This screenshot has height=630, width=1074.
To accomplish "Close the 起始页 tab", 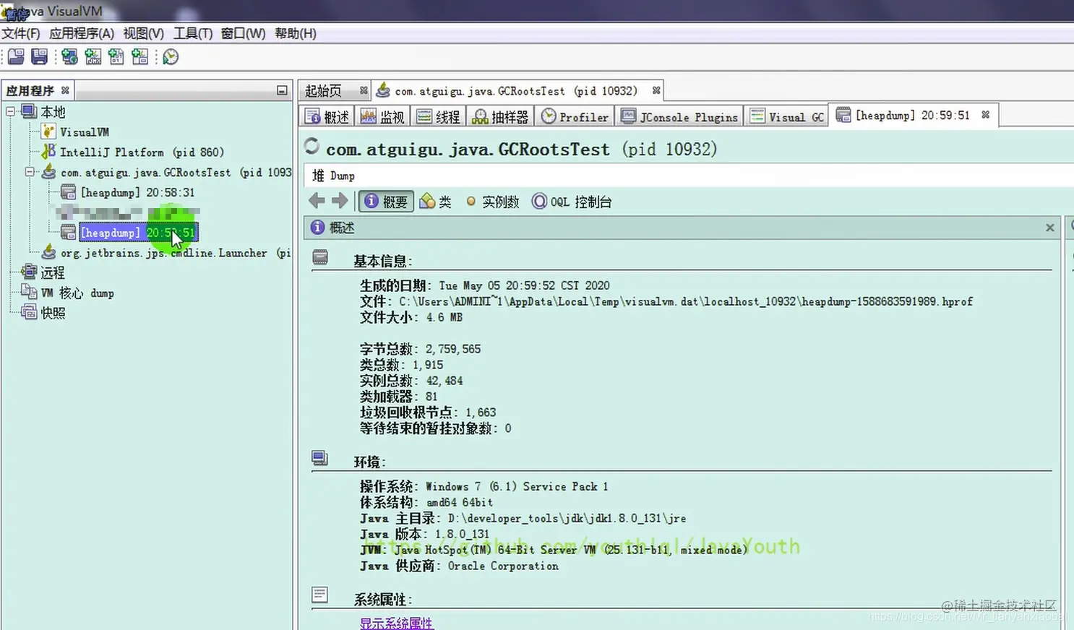I will (x=364, y=90).
